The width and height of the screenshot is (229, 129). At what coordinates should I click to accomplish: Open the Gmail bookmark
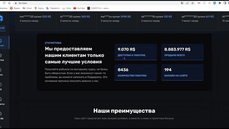pos(27,8)
